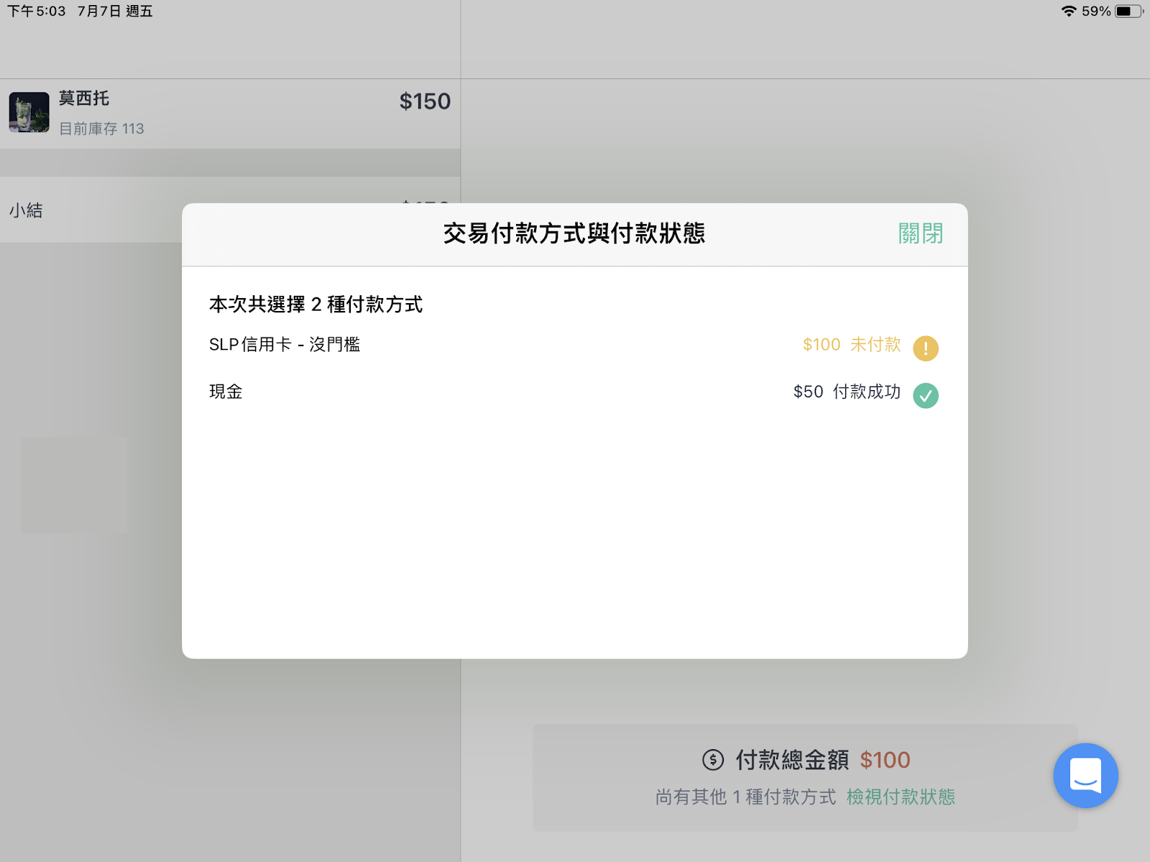Tap the Wi-Fi status icon
1150x862 pixels.
coord(1069,11)
